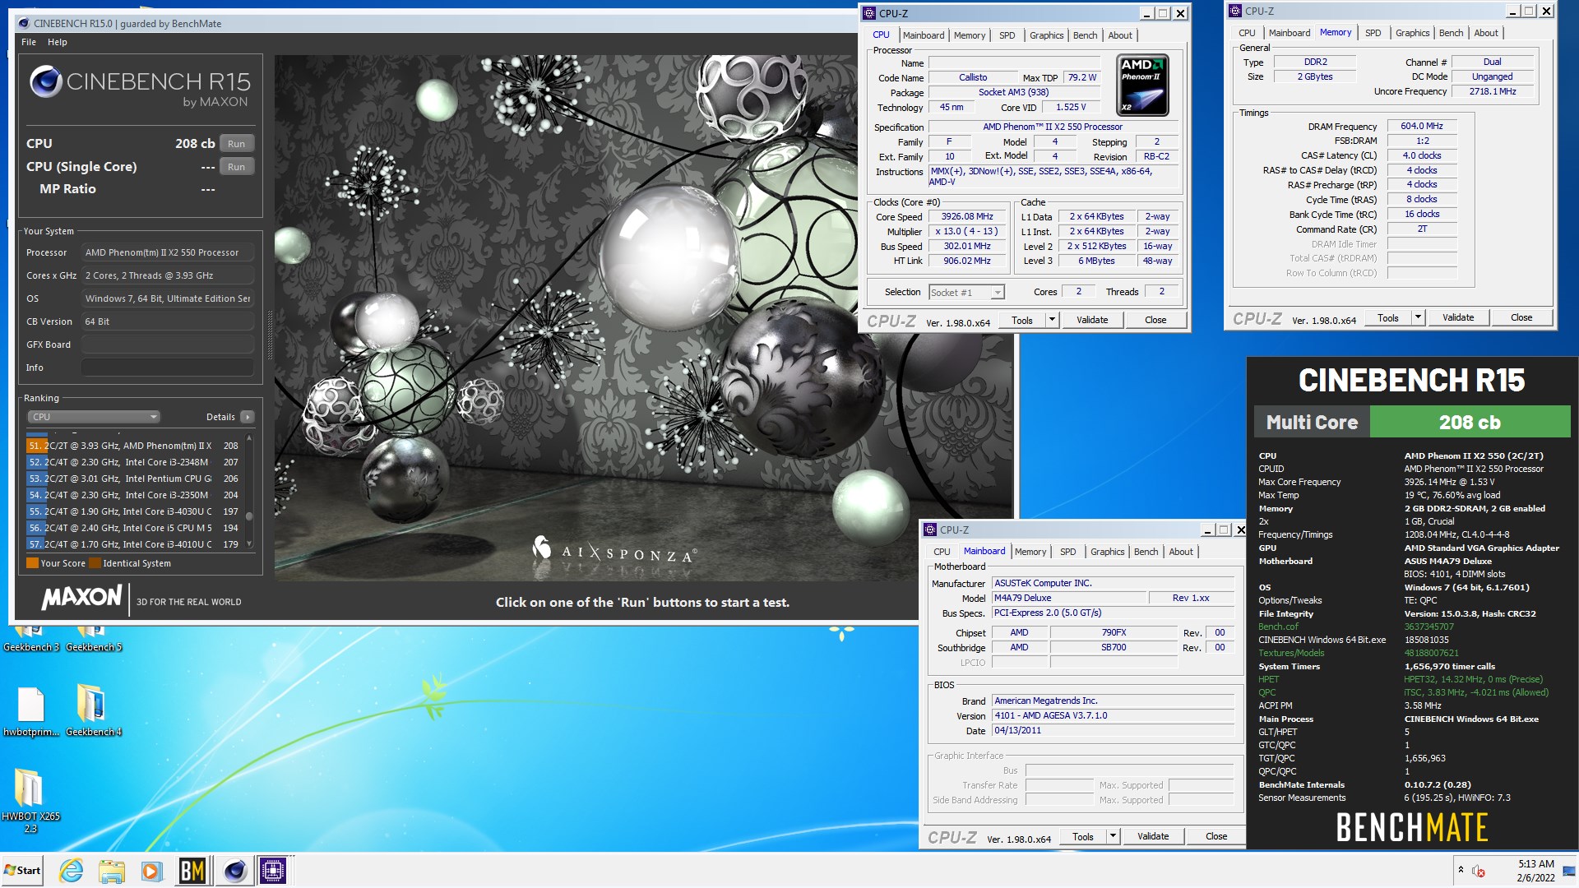Open SPD tab in the CPU tab CPU-Z window
Viewport: 1579px width, 888px height.
(1007, 35)
